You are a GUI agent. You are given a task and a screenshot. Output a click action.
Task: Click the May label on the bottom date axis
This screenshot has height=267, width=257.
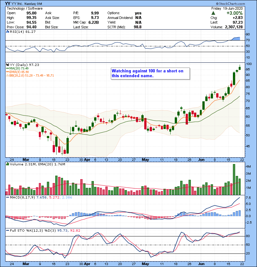(x=146, y=264)
